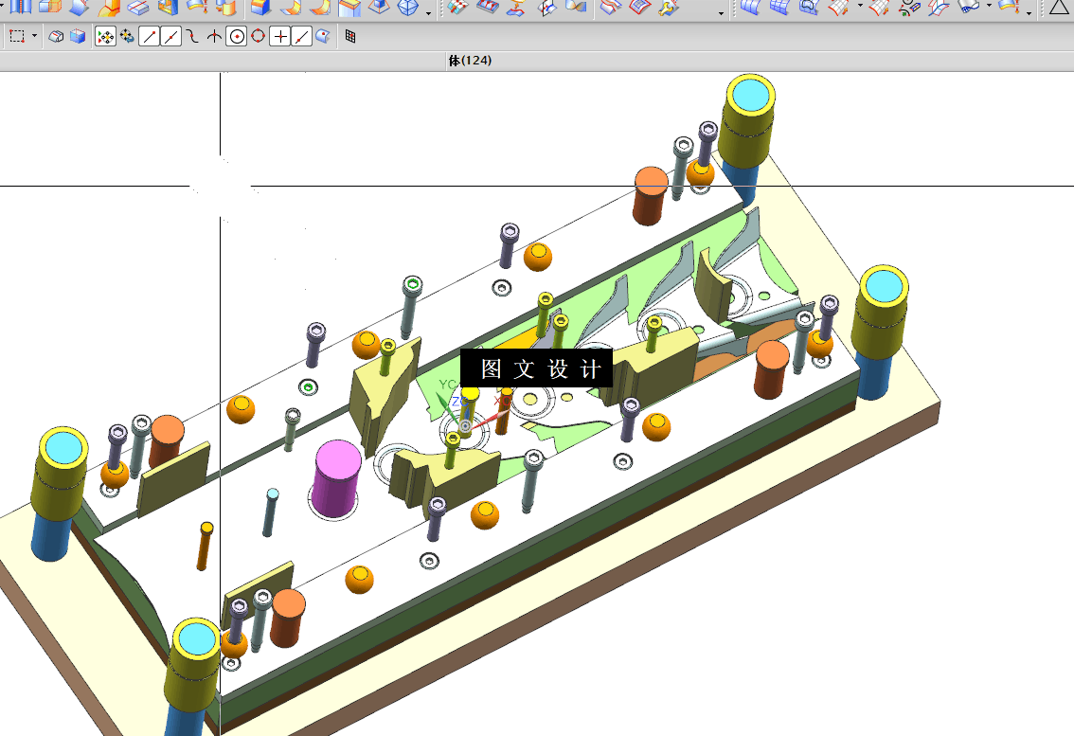Click the red wavy surfaces icon
This screenshot has height=736, width=1074.
click(610, 8)
